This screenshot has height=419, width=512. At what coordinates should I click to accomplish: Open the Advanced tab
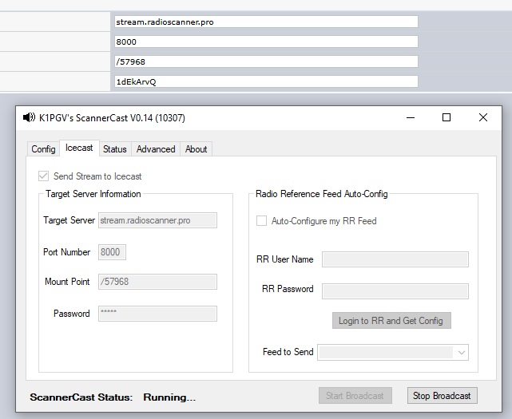click(156, 149)
